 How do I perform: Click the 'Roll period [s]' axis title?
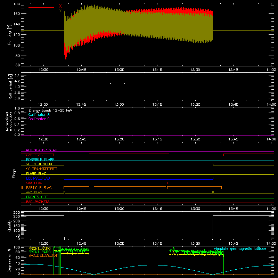point(10,87)
